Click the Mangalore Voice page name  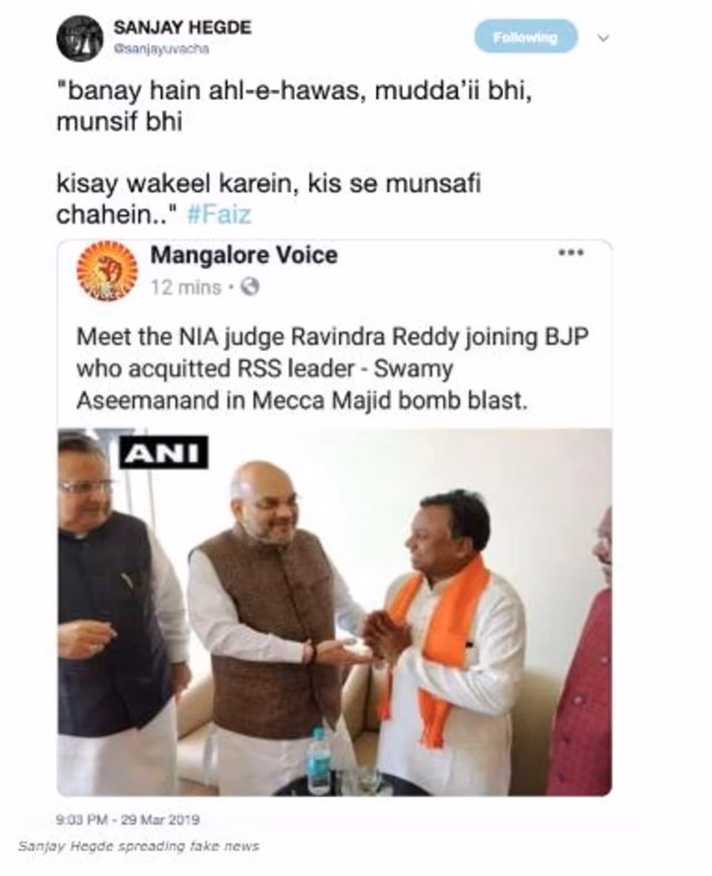244,255
